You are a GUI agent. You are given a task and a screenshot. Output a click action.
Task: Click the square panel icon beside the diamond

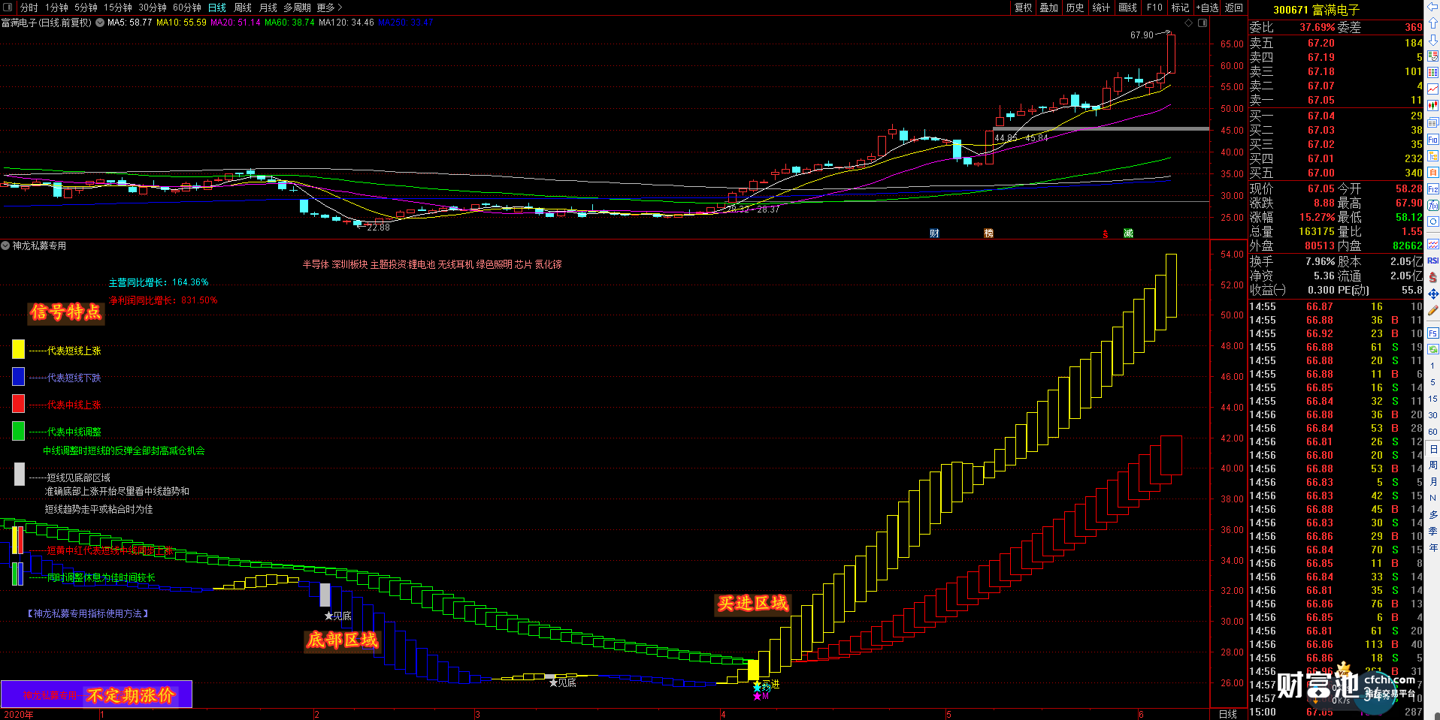tap(1203, 23)
